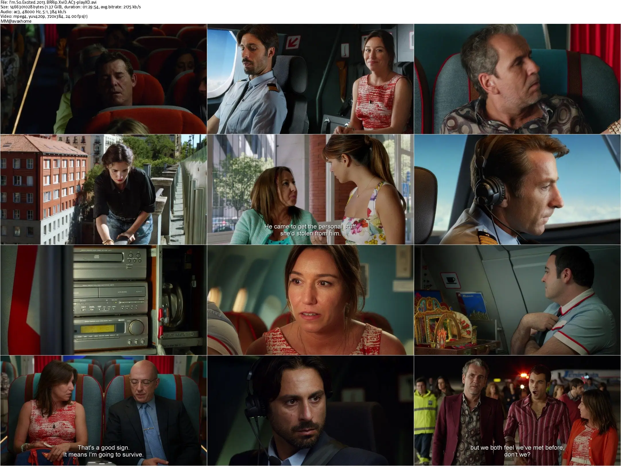This screenshot has width=621, height=466.
Task: Click subtitle 'but we both feel we've met before,'
Action: tap(517, 448)
